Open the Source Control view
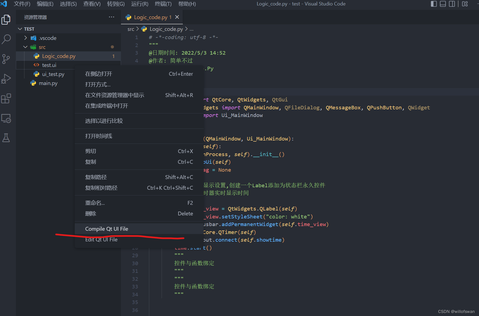This screenshot has width=479, height=316. [x=6, y=59]
